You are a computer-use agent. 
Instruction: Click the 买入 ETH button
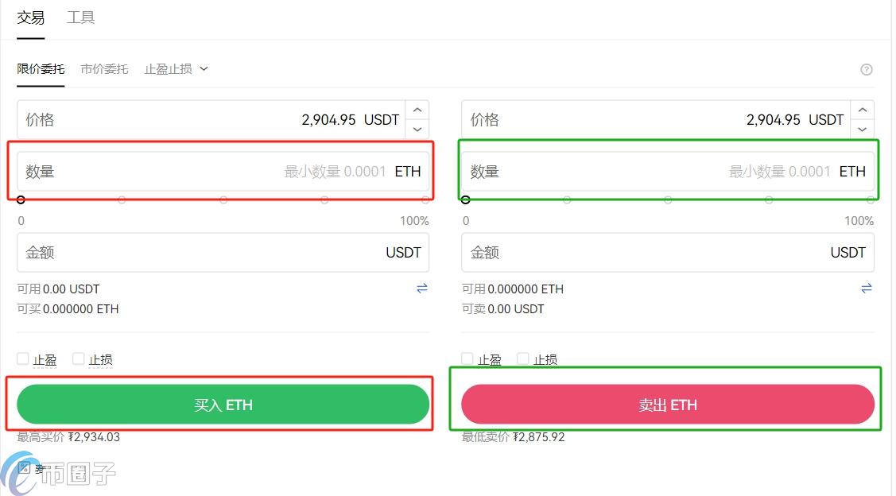click(223, 404)
